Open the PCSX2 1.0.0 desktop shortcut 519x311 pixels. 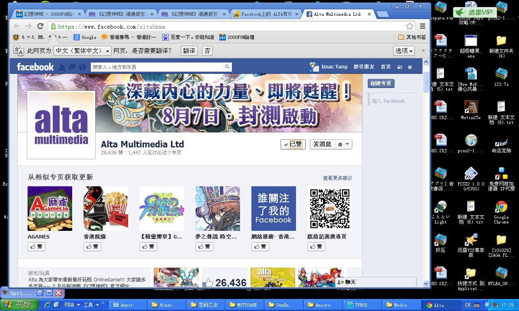tap(471, 179)
